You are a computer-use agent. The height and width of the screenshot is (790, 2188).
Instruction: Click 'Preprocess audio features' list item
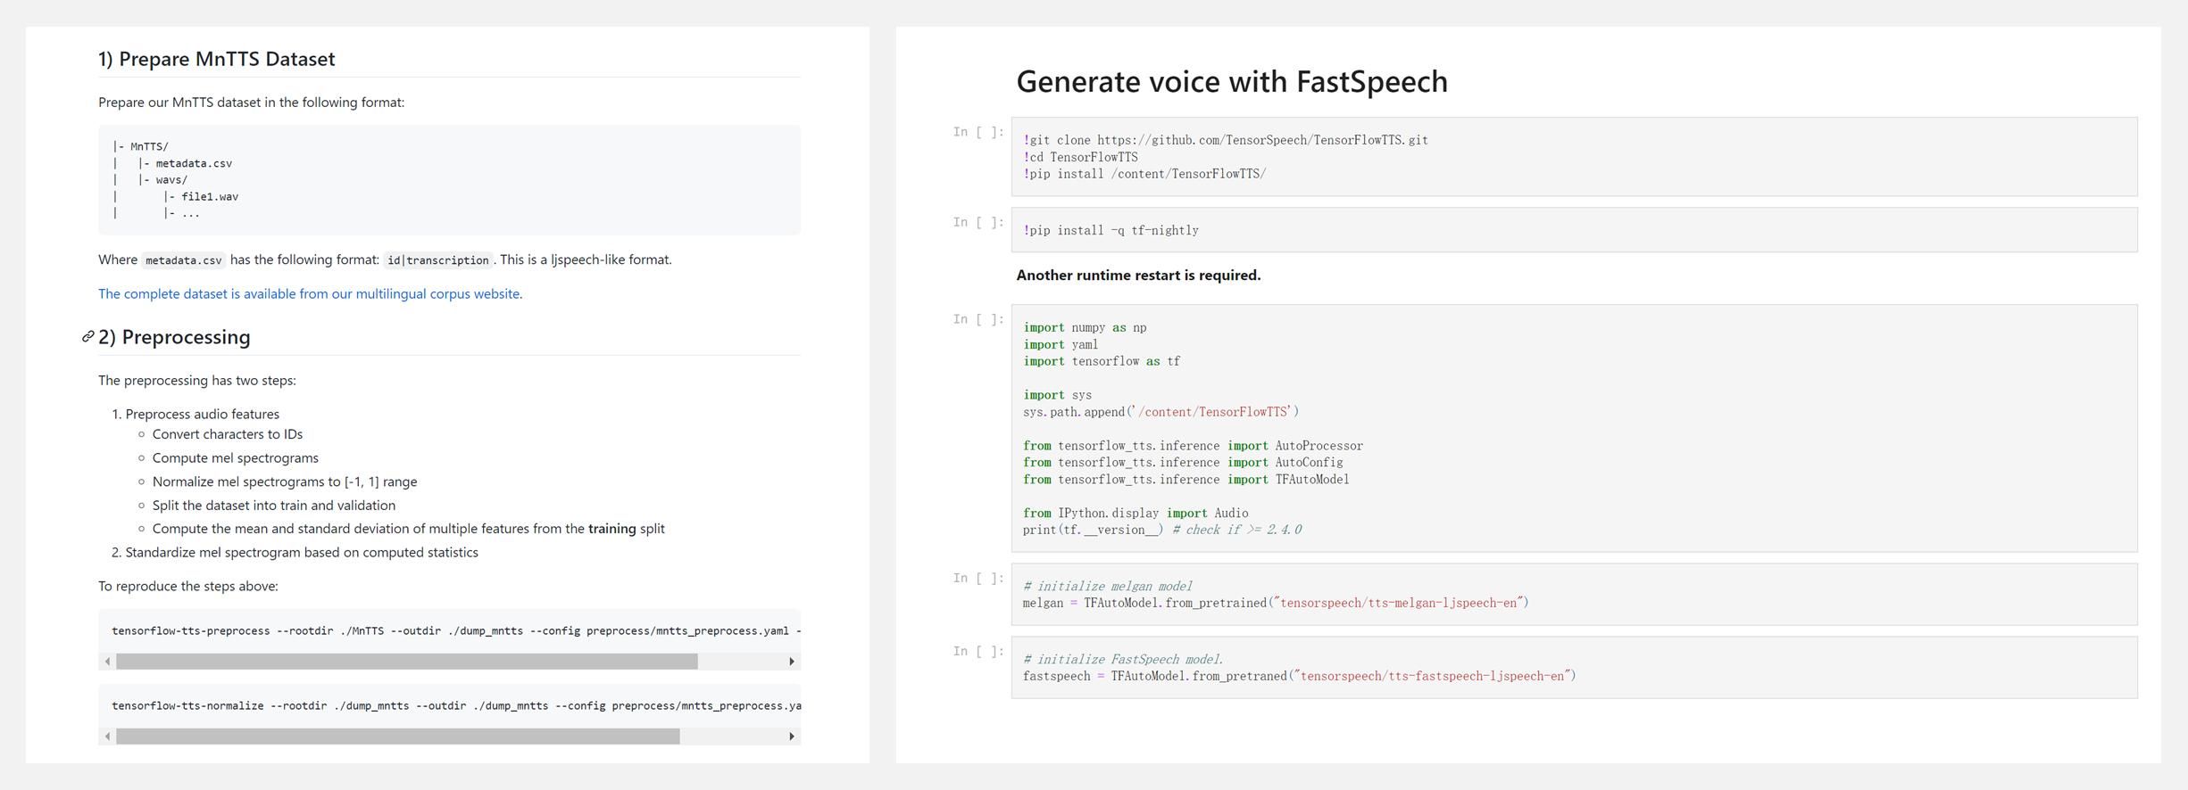coord(203,414)
